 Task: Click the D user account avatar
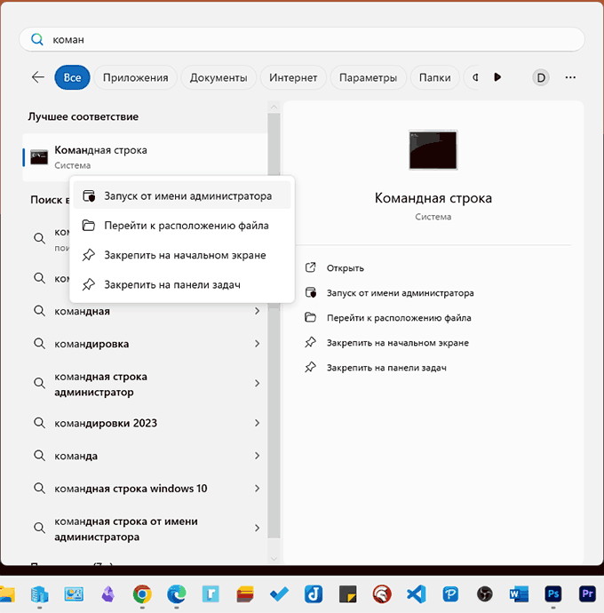click(541, 77)
